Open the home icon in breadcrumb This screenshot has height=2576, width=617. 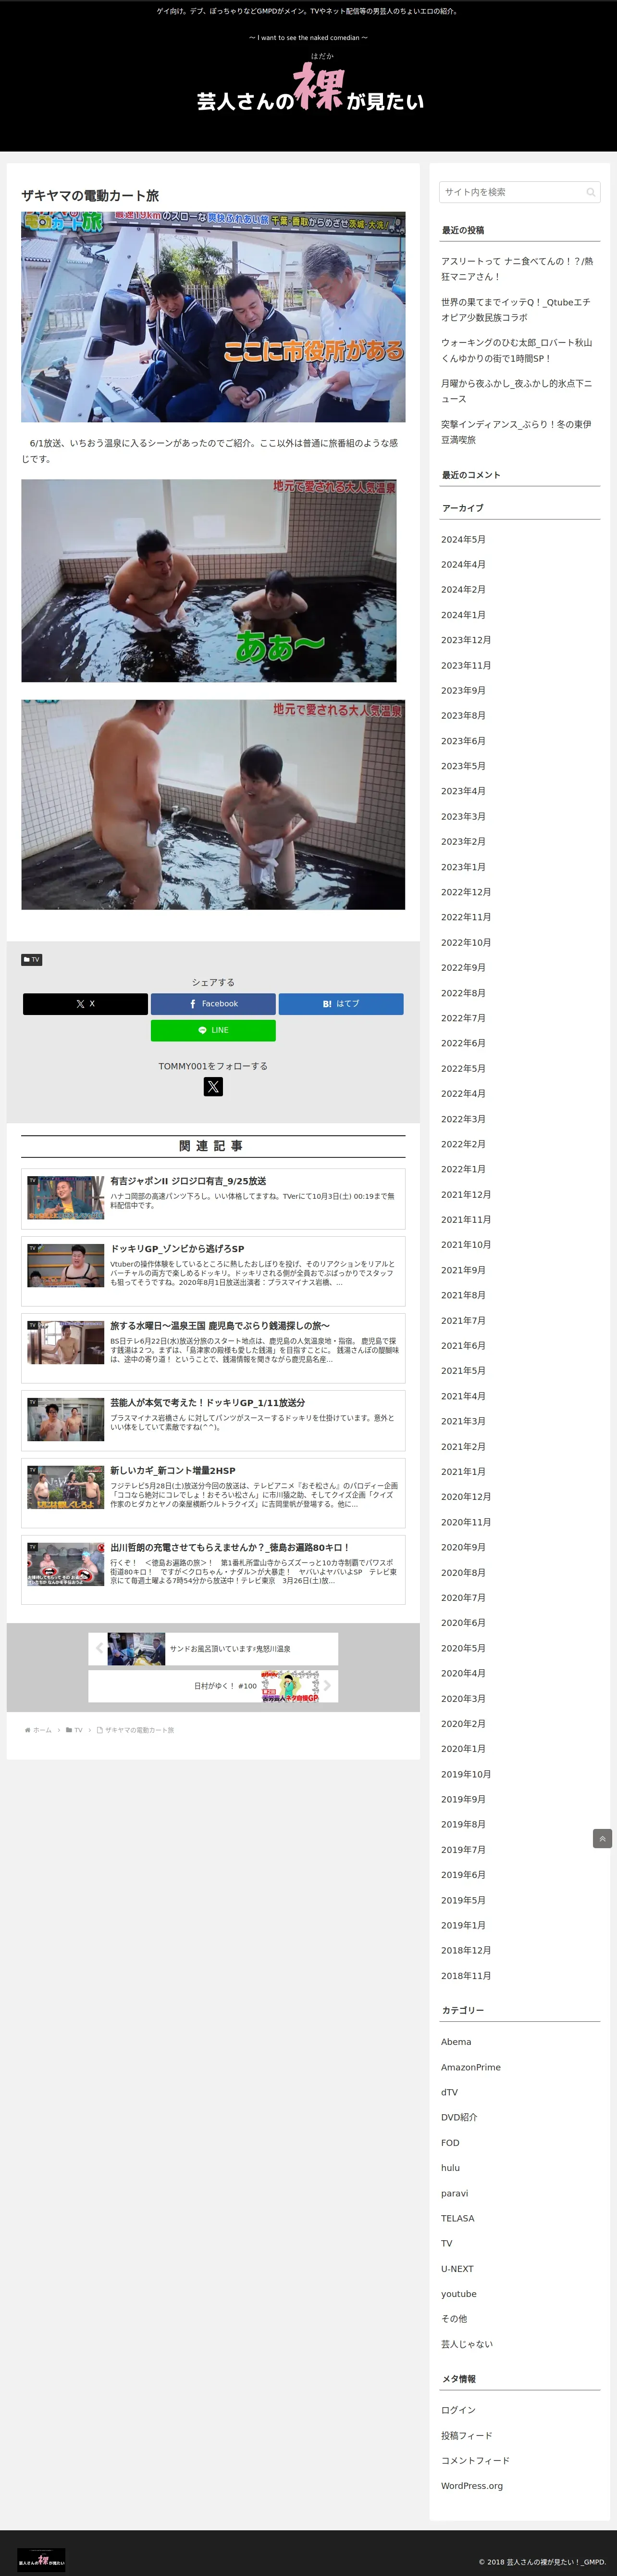(28, 1730)
